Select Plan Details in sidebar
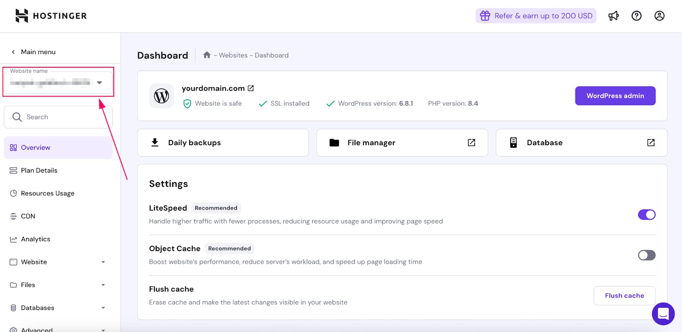Screen dimensions: 682x332 (x=39, y=170)
